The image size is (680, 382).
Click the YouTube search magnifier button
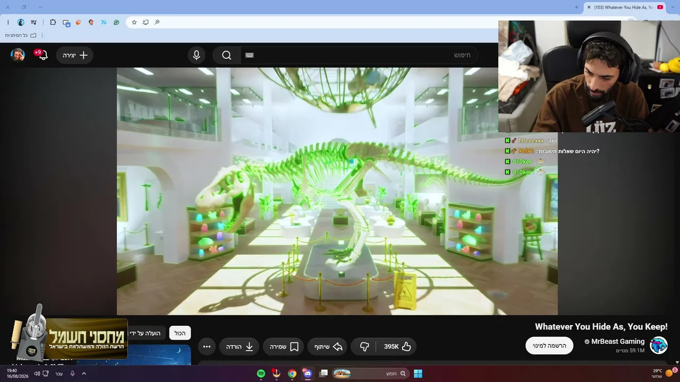tap(227, 55)
